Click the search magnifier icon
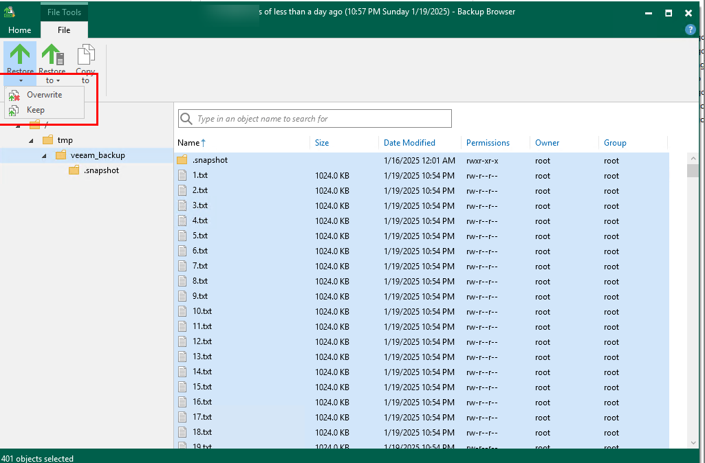 [x=186, y=119]
